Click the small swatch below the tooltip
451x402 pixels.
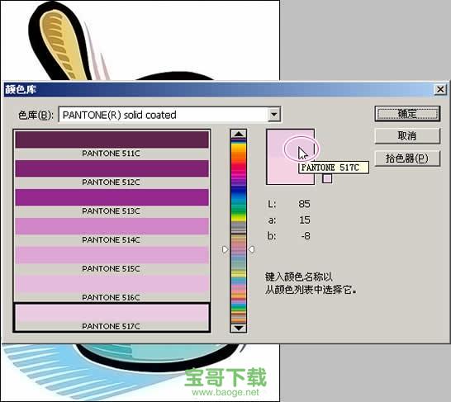[327, 178]
